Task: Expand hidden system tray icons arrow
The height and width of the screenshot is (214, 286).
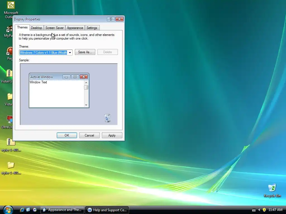Action: pos(259,210)
